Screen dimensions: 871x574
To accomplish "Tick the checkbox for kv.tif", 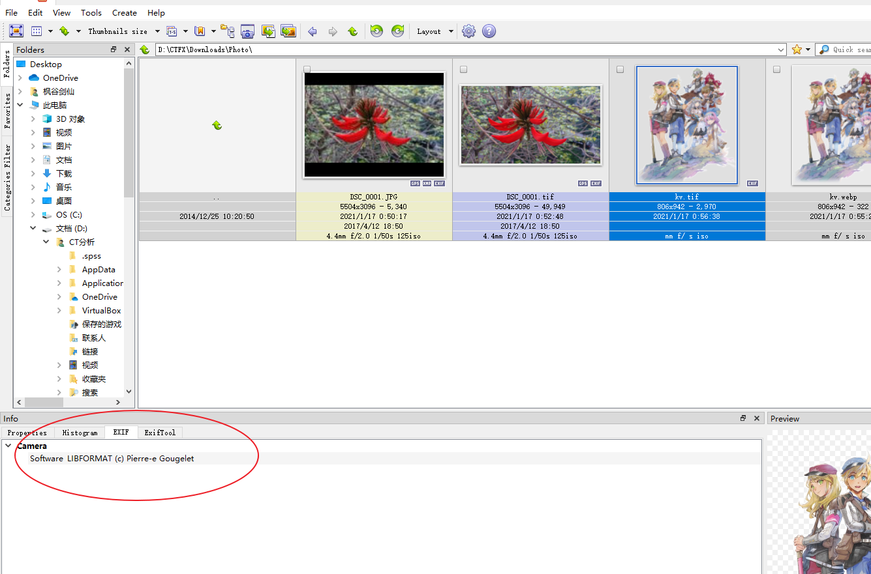I will click(x=620, y=69).
